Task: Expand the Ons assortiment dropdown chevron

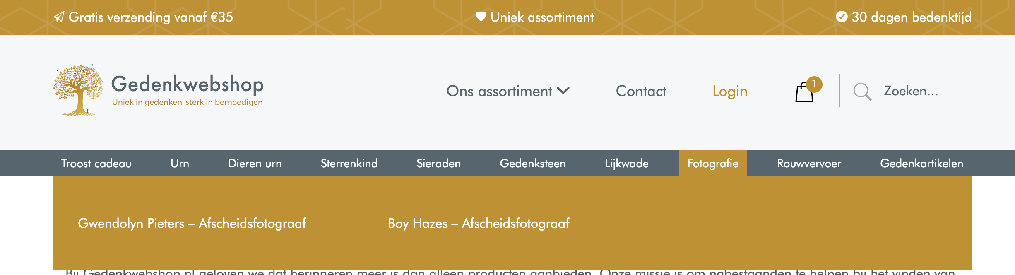Action: [563, 91]
